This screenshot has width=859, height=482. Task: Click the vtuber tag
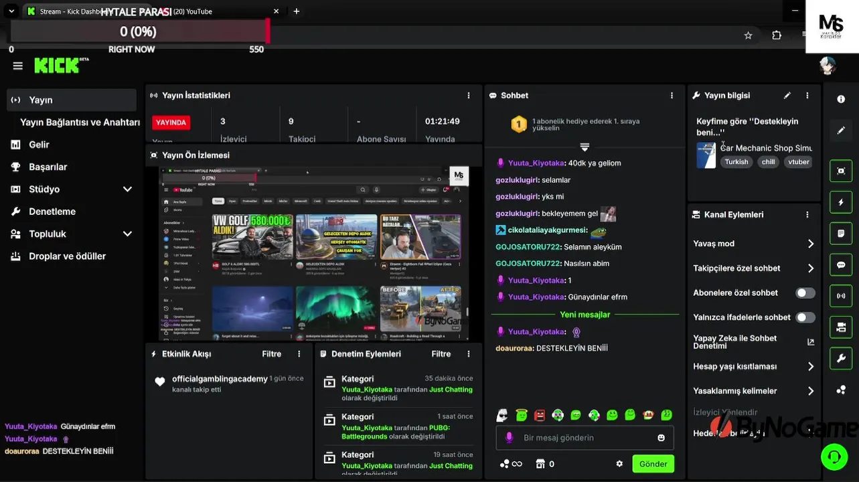tap(798, 162)
